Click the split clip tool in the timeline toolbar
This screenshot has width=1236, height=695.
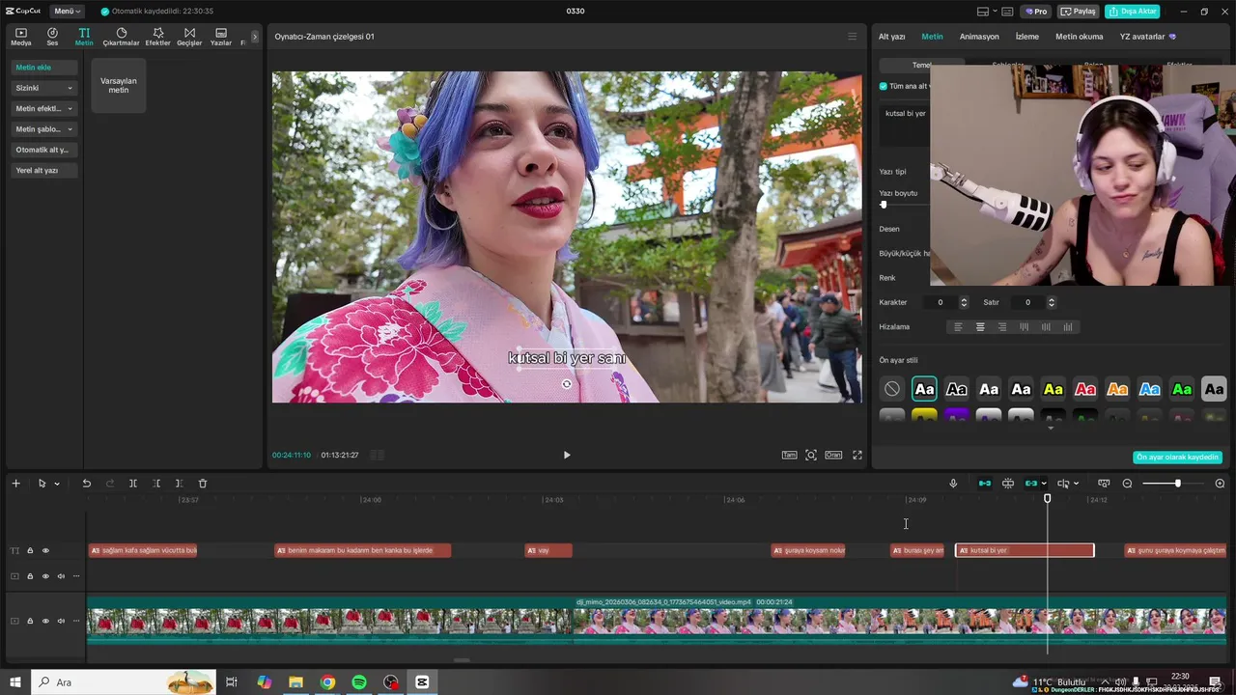click(x=133, y=483)
